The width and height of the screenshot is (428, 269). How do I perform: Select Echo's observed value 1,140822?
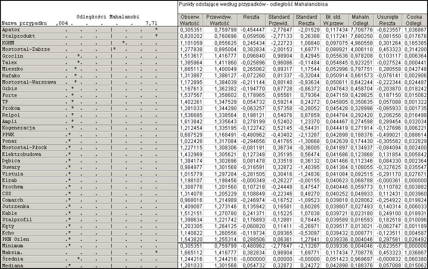pyautogui.click(x=191, y=233)
